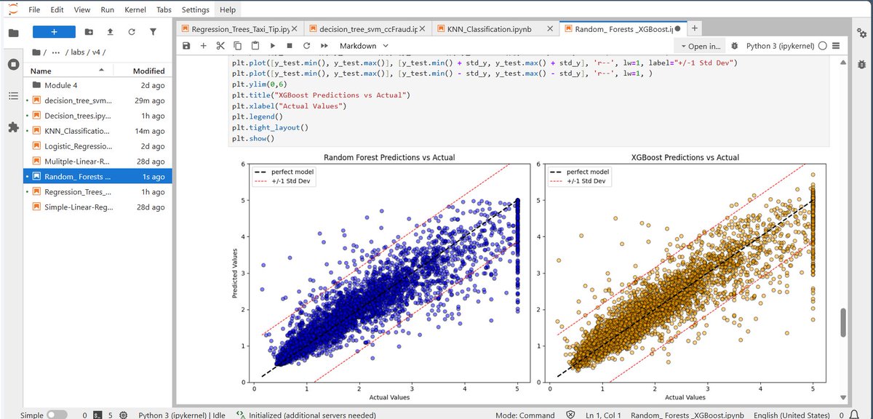
Task: Enable the debugger bug icon in toolbar
Action: click(x=733, y=46)
